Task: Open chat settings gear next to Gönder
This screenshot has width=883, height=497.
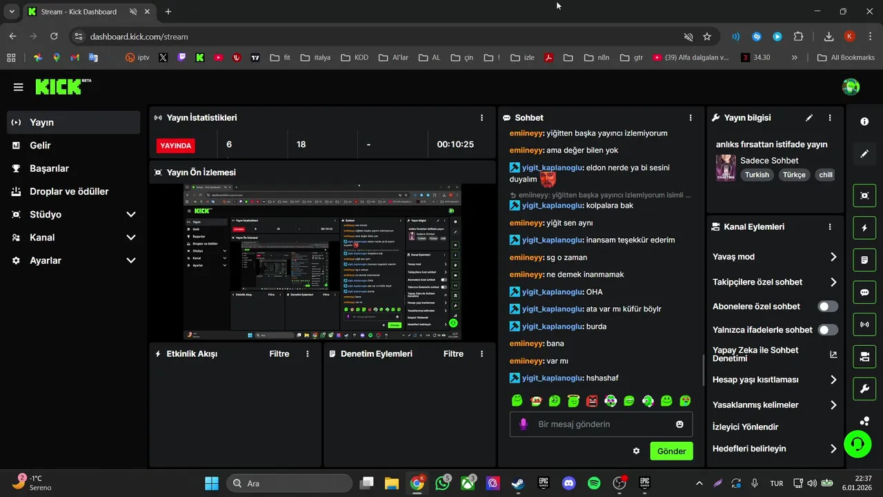Action: [x=636, y=451]
